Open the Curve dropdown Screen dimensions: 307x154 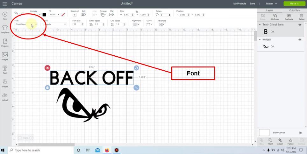click(x=149, y=24)
